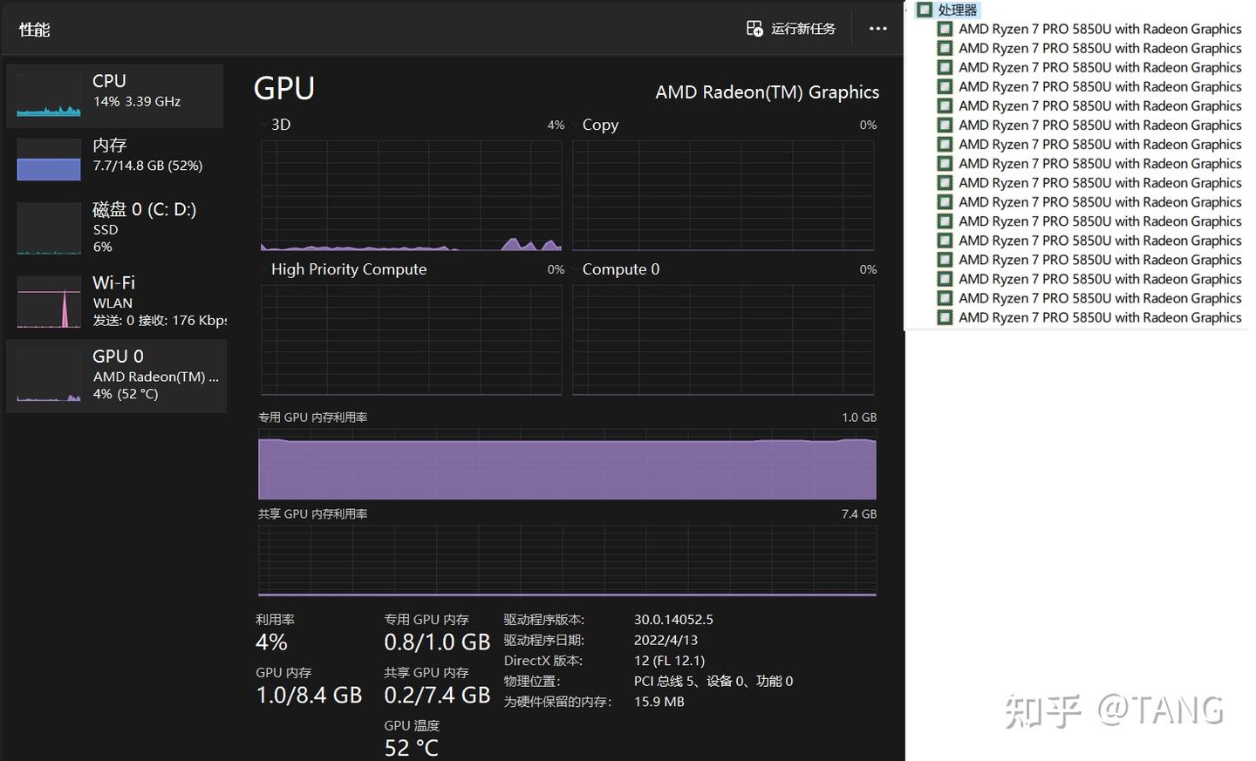Select the GPU 0 sidebar panel
The width and height of the screenshot is (1256, 761).
116,375
